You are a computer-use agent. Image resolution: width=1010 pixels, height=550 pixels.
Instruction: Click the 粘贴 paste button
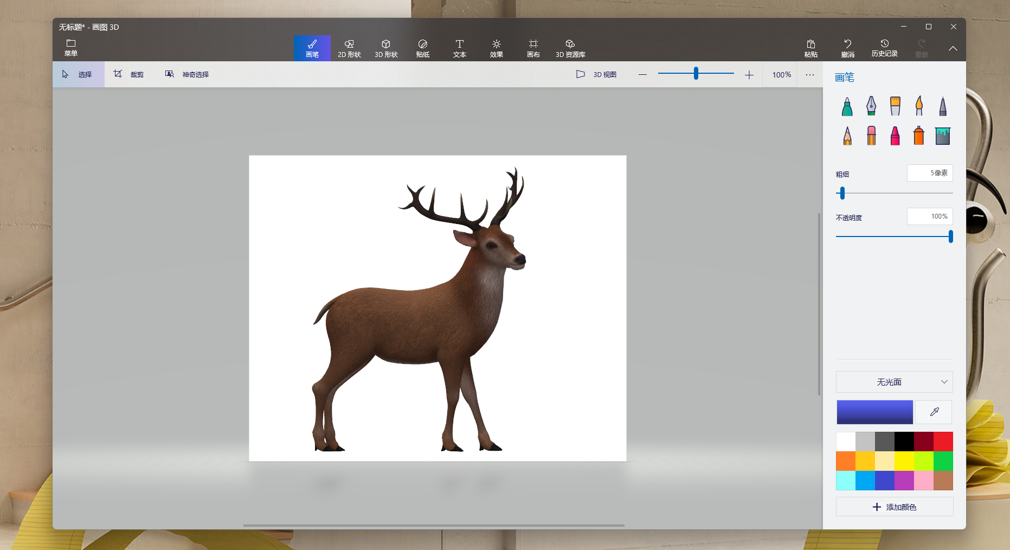(x=811, y=48)
